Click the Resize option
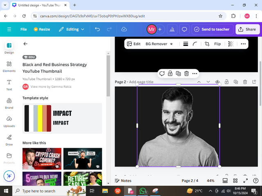 coord(42,29)
